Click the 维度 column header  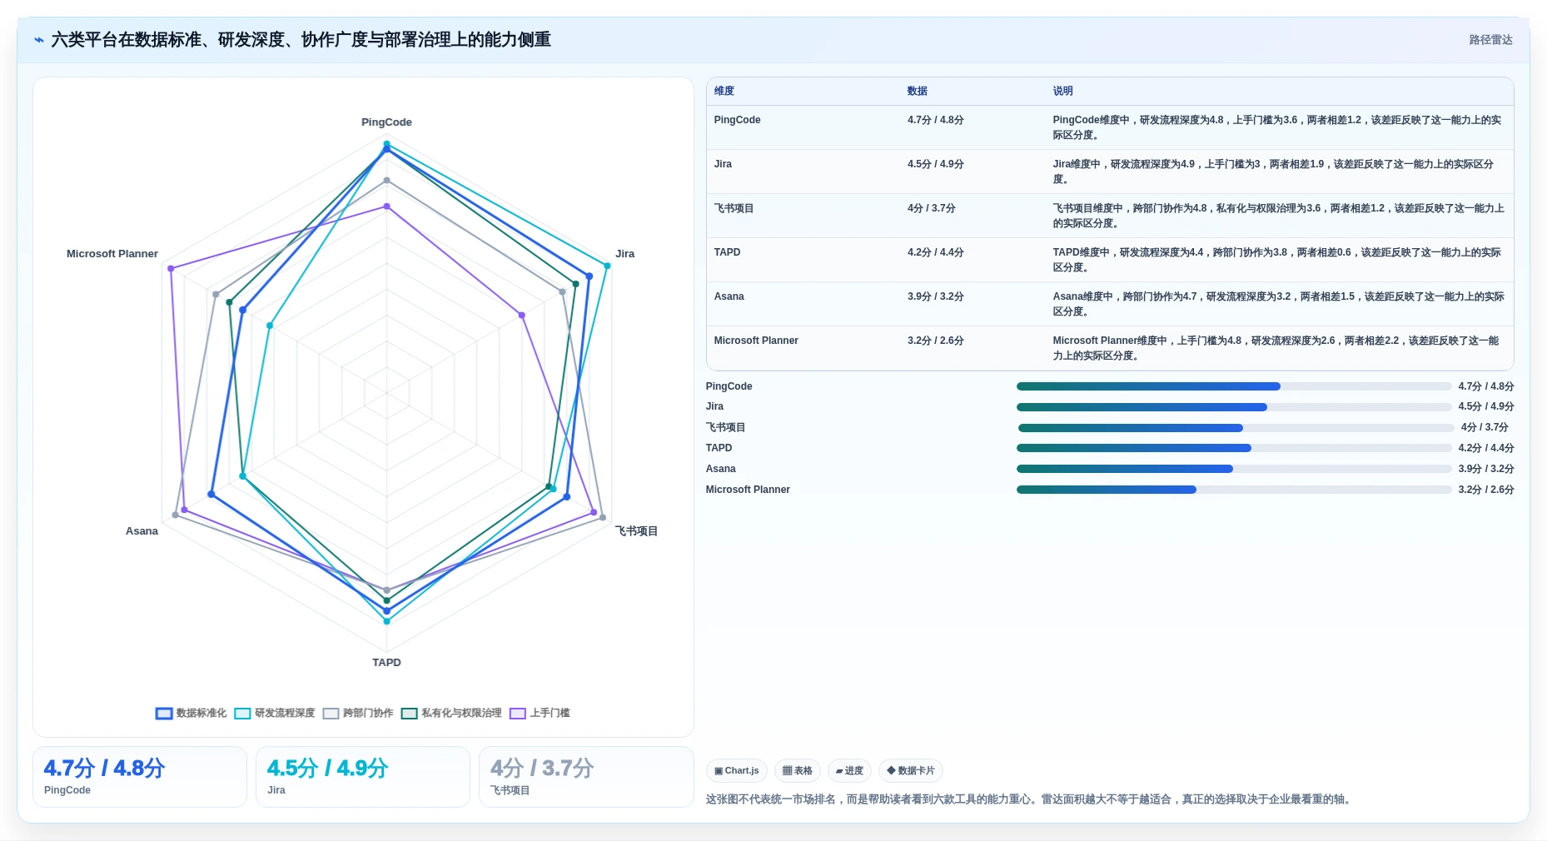click(x=724, y=91)
